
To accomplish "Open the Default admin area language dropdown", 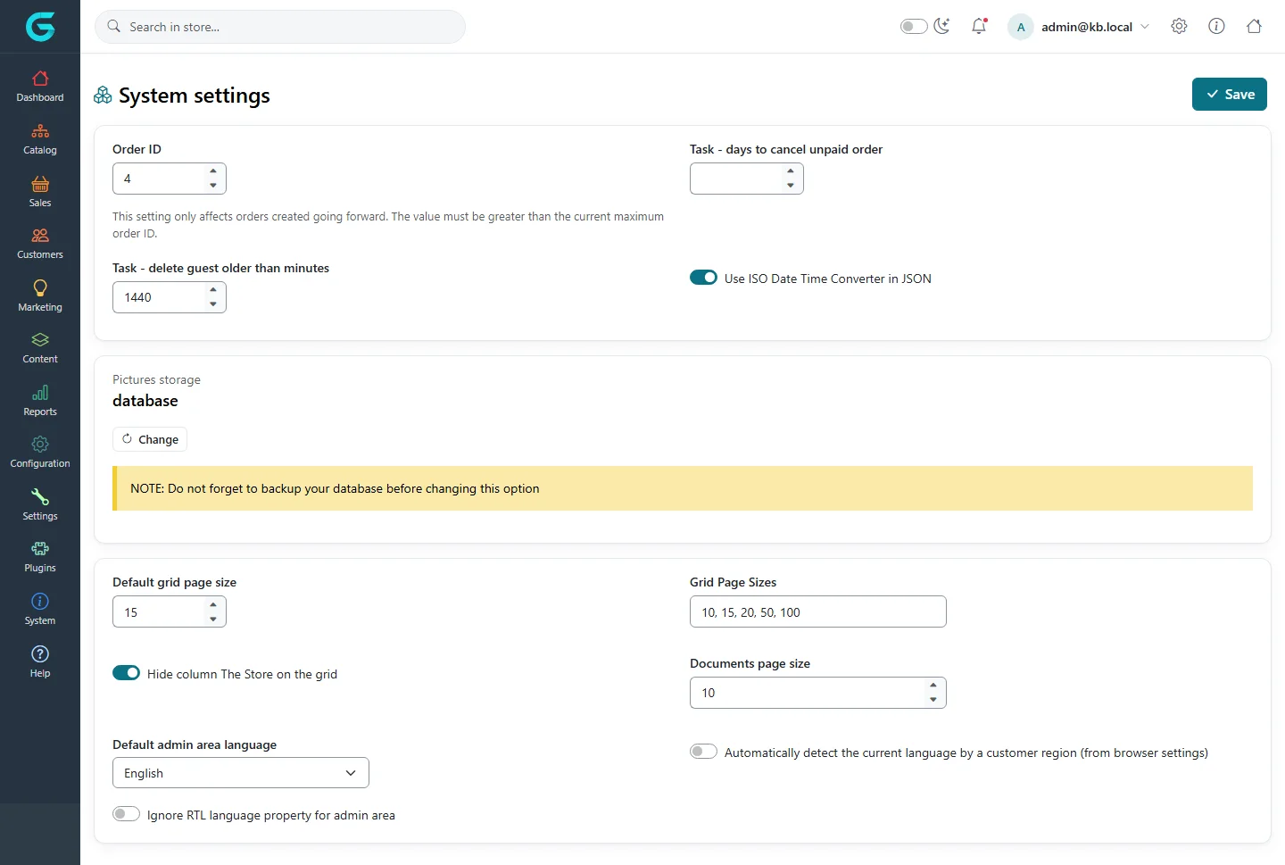I will coord(241,773).
